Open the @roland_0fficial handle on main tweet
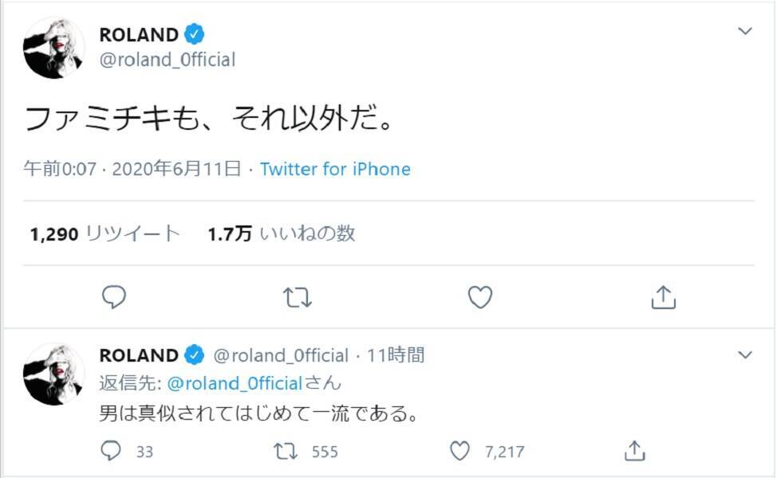777x478 pixels. click(167, 60)
